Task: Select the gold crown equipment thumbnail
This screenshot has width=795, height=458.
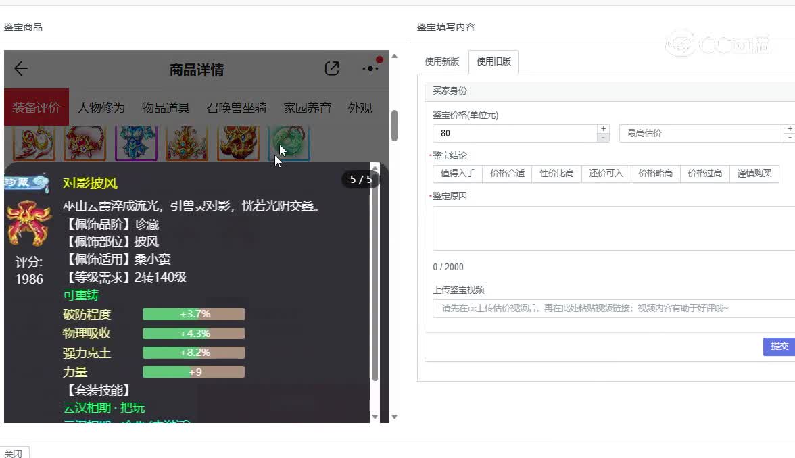Action: (187, 143)
